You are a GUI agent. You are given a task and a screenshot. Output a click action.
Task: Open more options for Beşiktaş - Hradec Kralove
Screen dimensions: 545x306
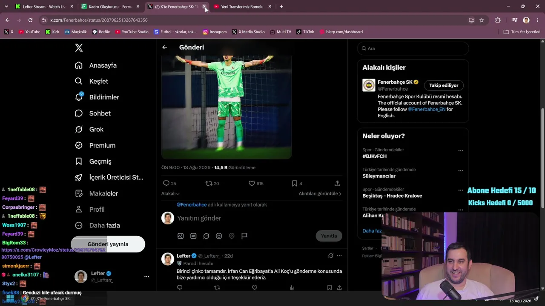click(460, 190)
